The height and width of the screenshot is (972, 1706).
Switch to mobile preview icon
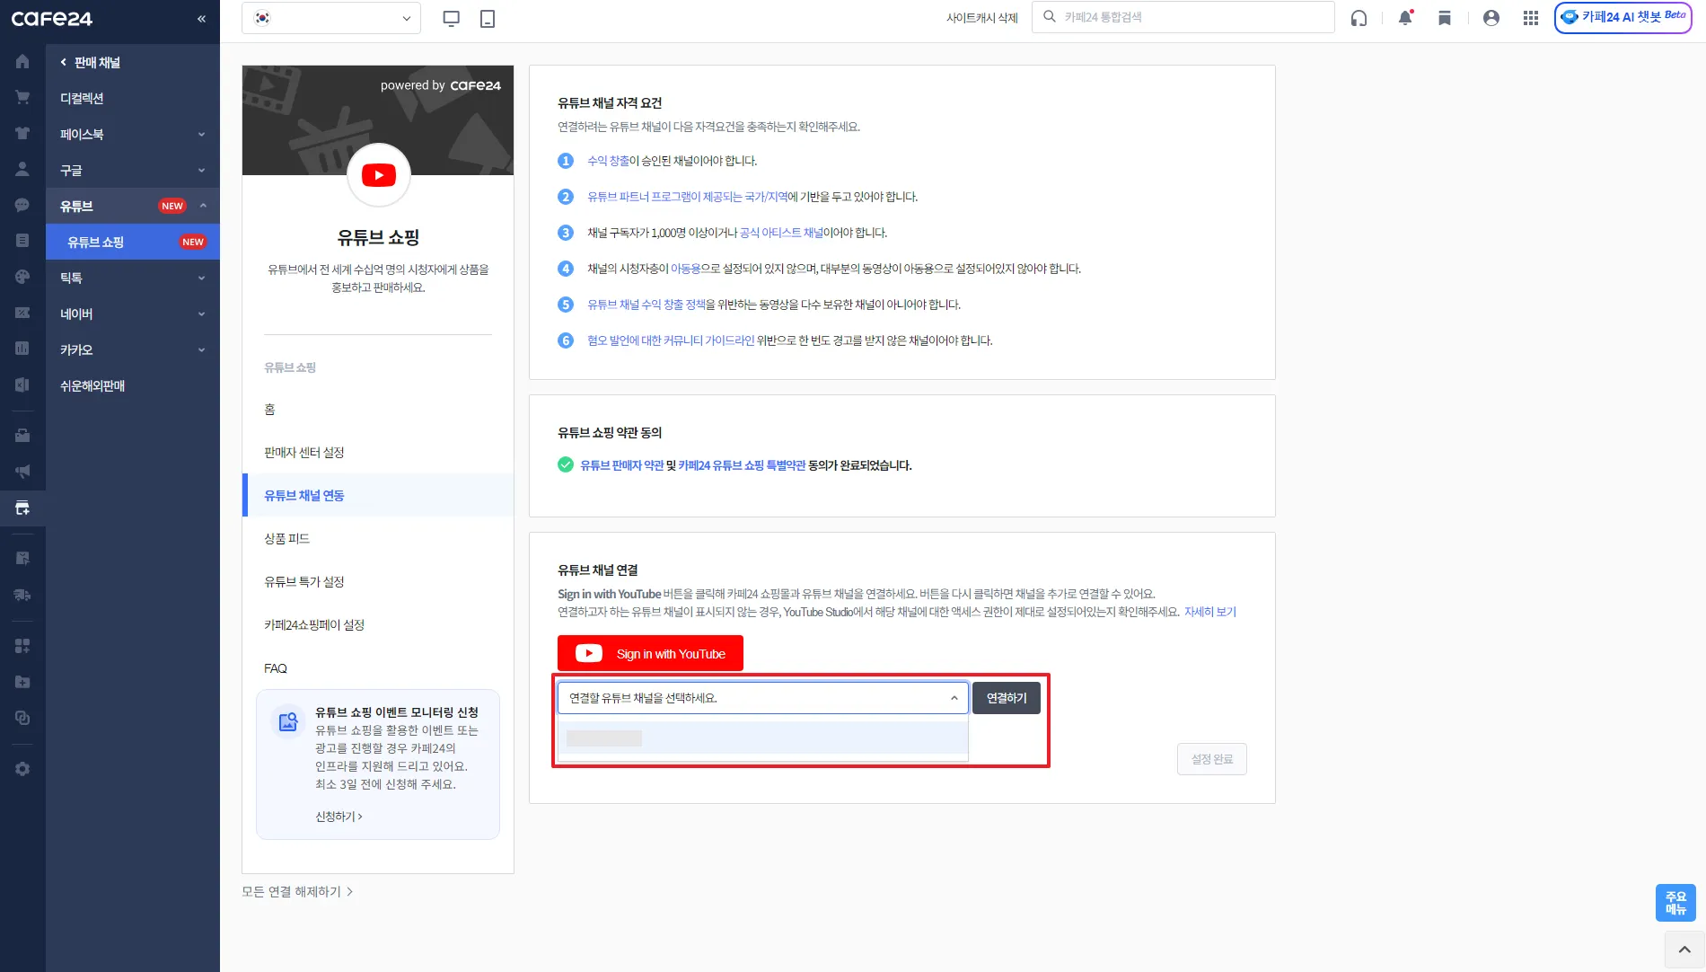(x=488, y=18)
